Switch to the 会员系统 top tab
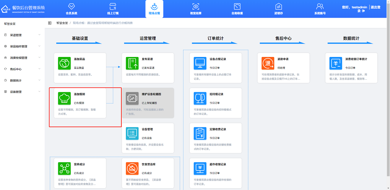 (x=71, y=9)
